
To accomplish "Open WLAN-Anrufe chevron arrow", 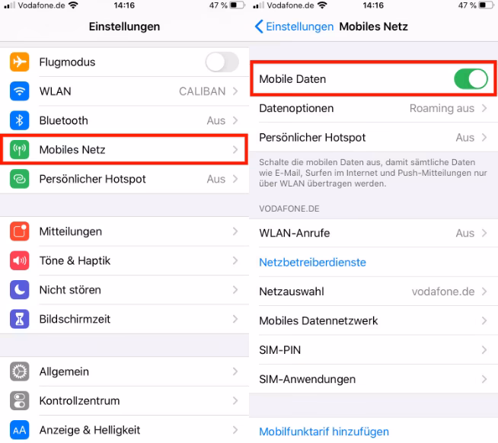I will [484, 233].
